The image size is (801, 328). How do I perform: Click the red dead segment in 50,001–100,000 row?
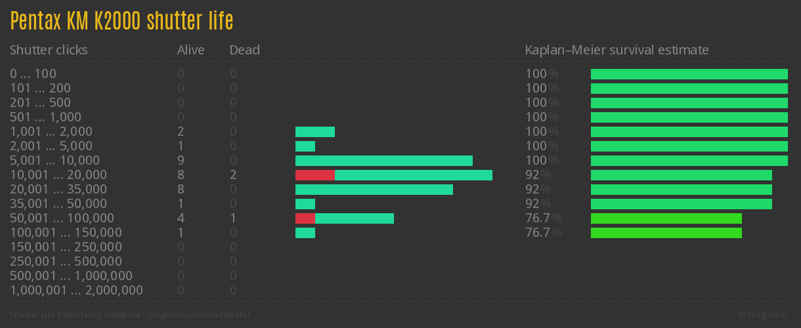pyautogui.click(x=305, y=218)
